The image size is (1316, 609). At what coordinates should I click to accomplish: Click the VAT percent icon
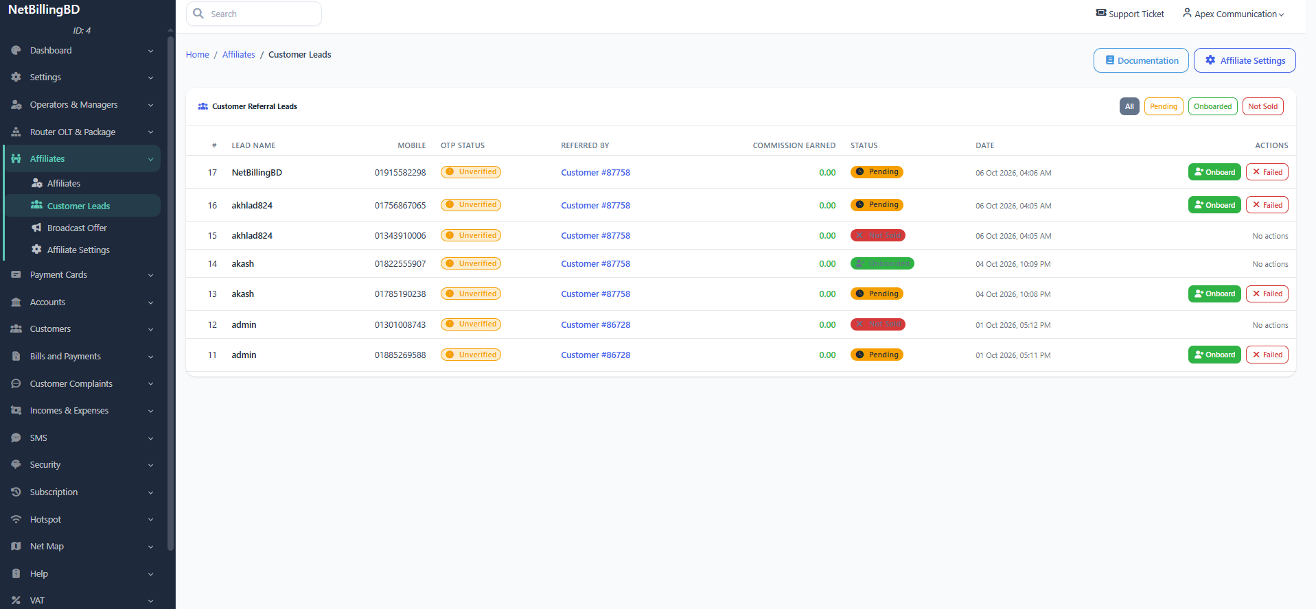[16, 601]
